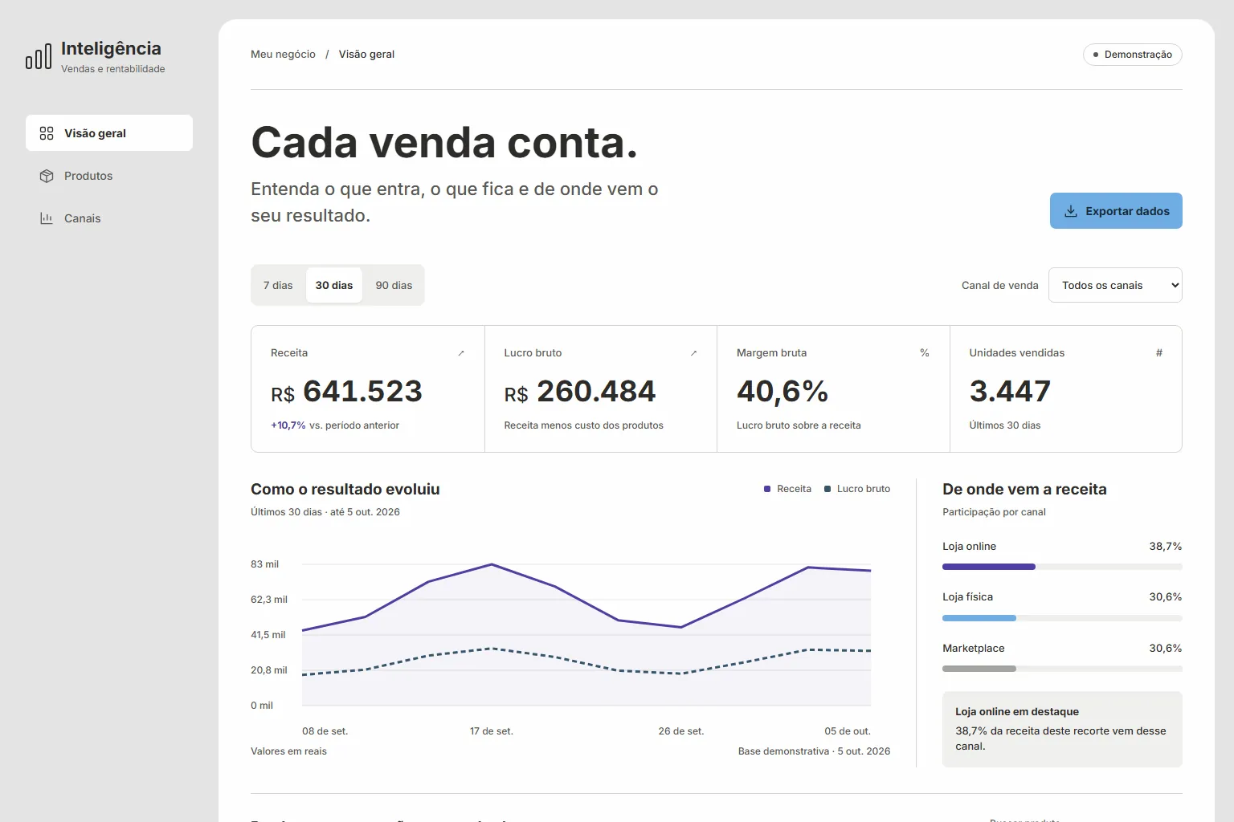Image resolution: width=1234 pixels, height=822 pixels.
Task: Click the Loja física progress bar
Action: click(1062, 618)
